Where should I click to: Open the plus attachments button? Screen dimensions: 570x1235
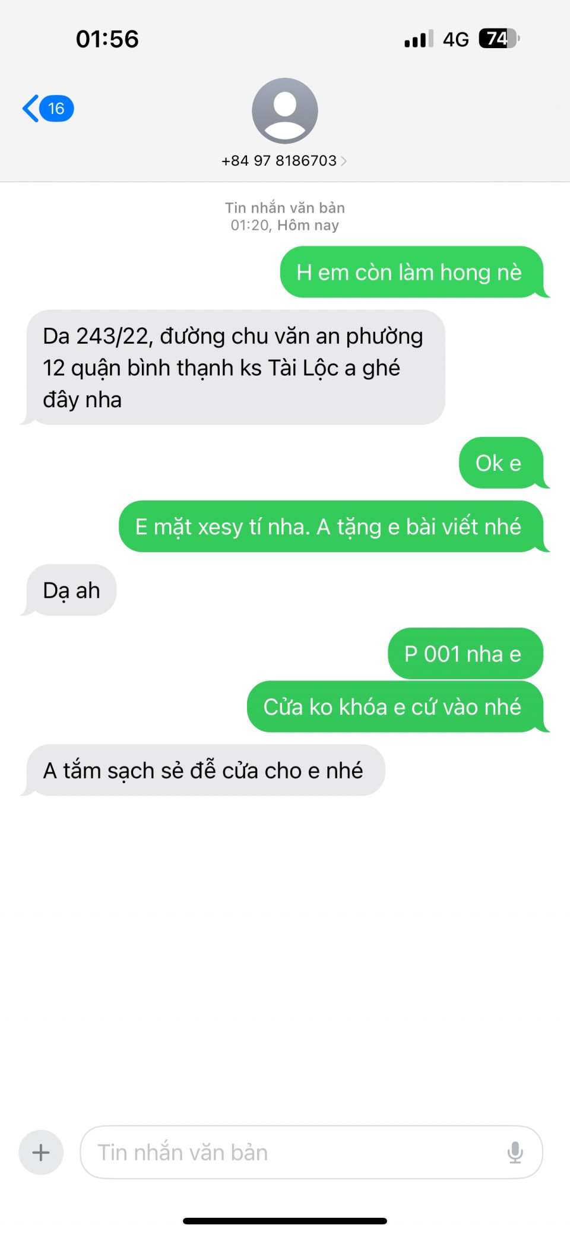click(41, 1152)
